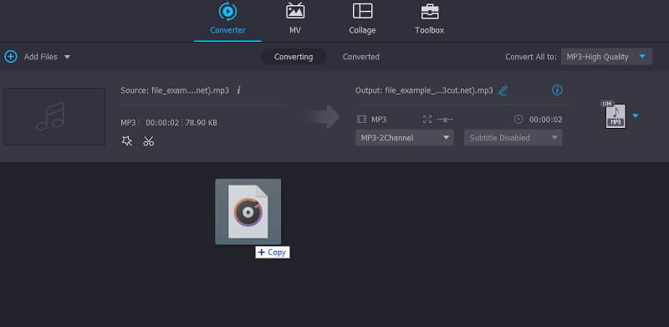Switch to the MV tab
Screen dimensions: 669x327
pos(295,19)
